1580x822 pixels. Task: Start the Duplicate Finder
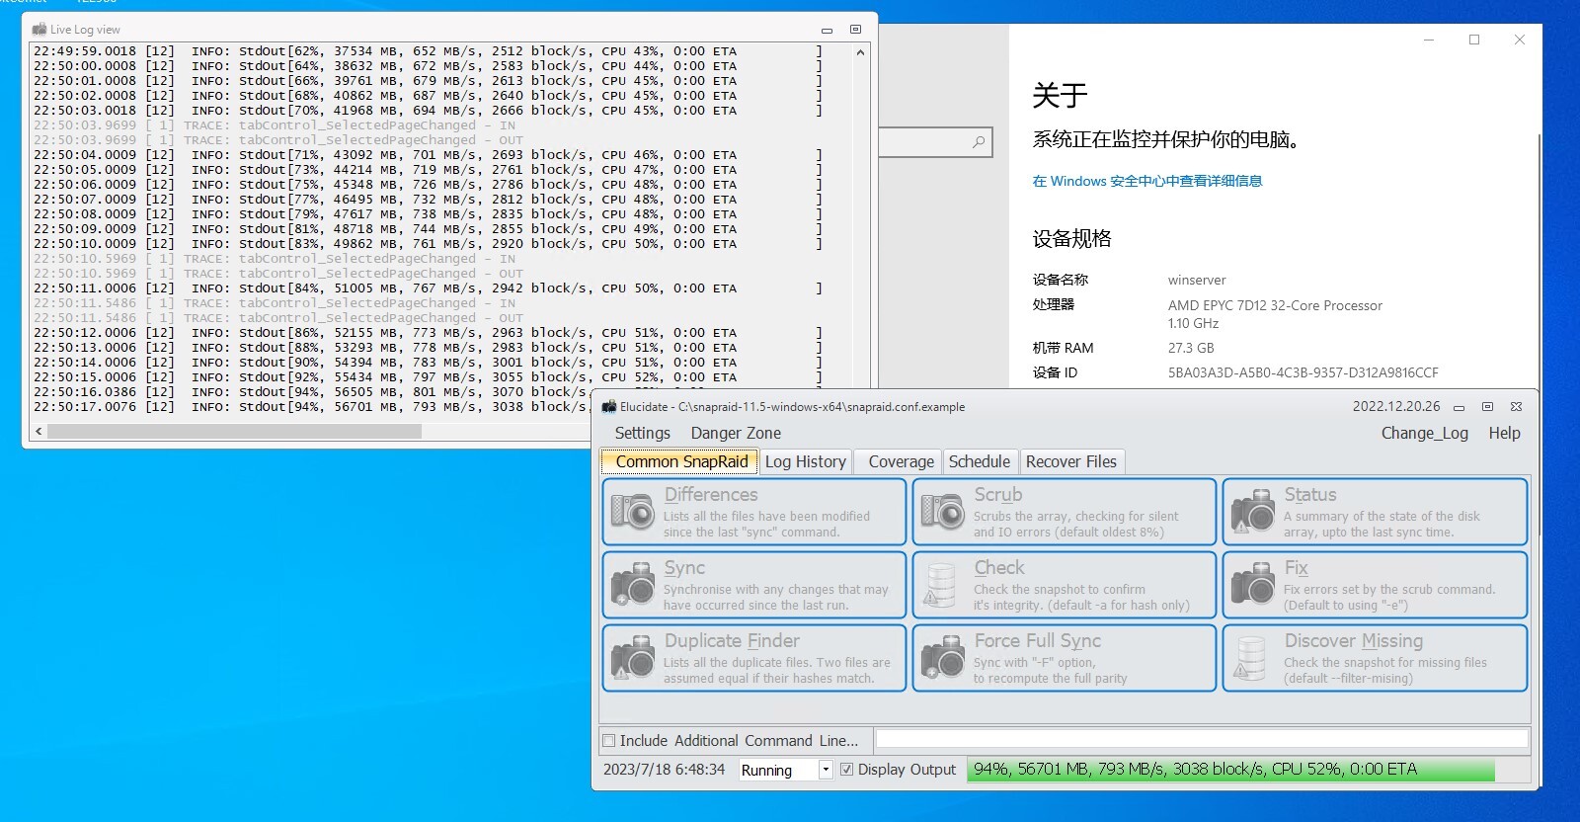(x=754, y=658)
